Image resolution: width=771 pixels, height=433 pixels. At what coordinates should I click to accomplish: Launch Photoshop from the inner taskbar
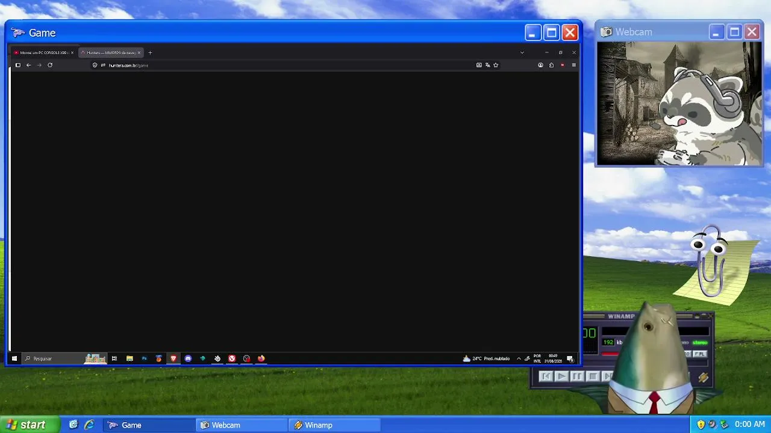pos(144,358)
